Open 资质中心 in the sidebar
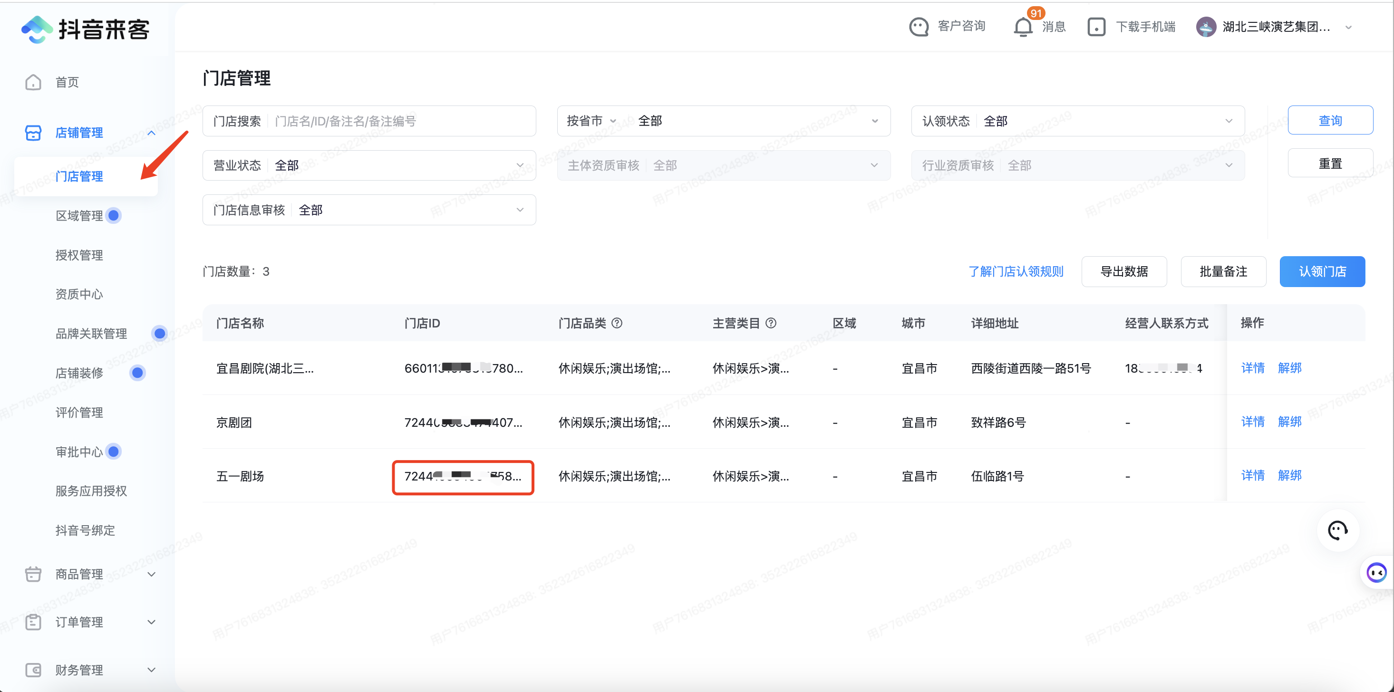Screen dimensions: 1394x692 [79, 294]
